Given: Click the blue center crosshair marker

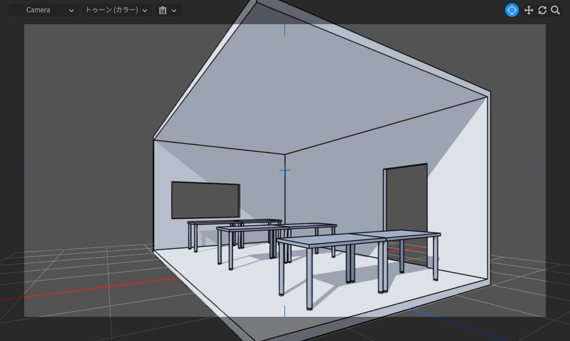Looking at the screenshot, I should coord(285,170).
